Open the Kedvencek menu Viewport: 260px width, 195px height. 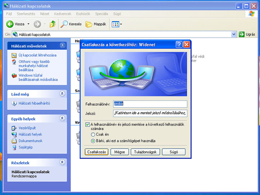click(x=63, y=14)
